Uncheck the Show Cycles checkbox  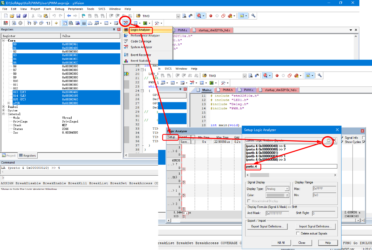click(364, 142)
